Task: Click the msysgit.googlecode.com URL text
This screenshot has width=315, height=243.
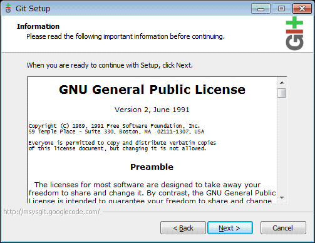Action: point(51,212)
